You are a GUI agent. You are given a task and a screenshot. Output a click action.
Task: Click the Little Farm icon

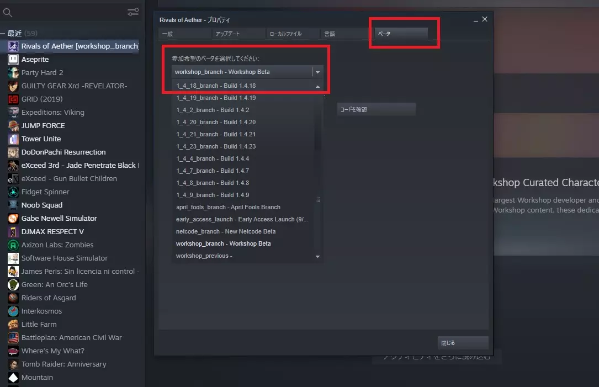point(13,325)
